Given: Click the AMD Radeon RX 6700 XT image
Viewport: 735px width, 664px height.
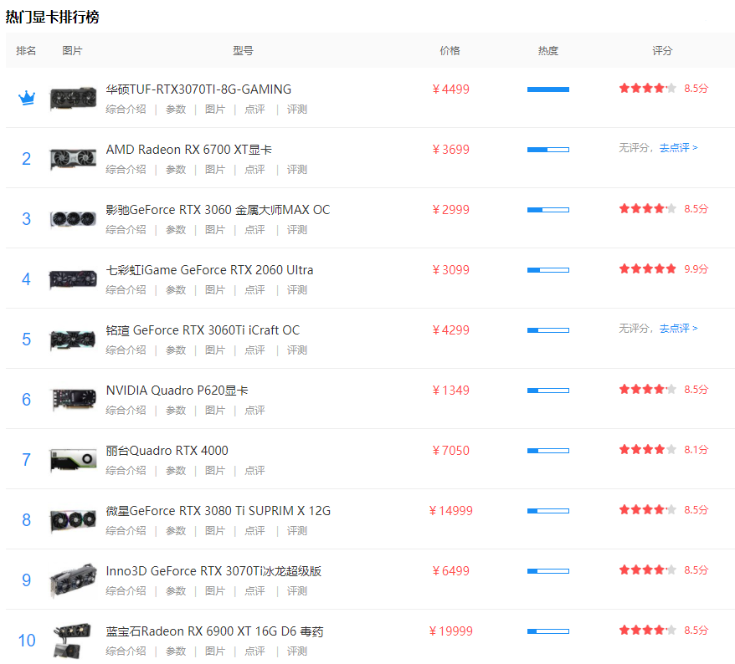Looking at the screenshot, I should click(73, 158).
